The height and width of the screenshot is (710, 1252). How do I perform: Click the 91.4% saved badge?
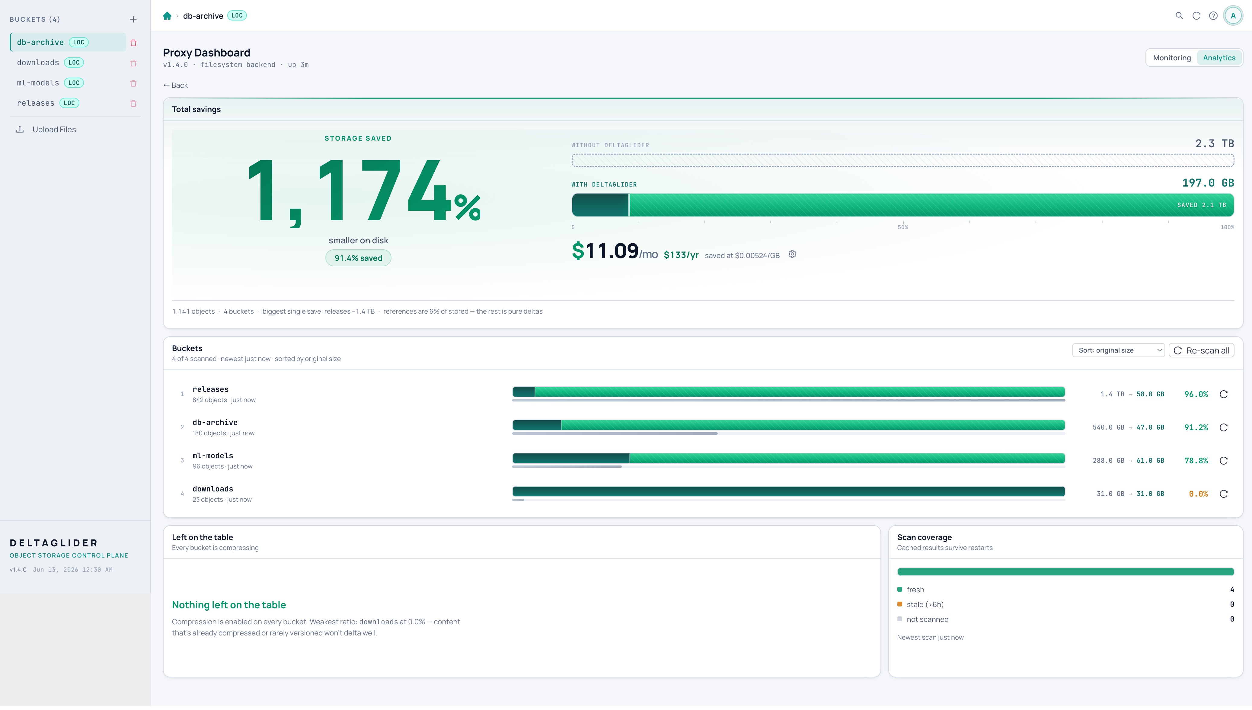358,258
